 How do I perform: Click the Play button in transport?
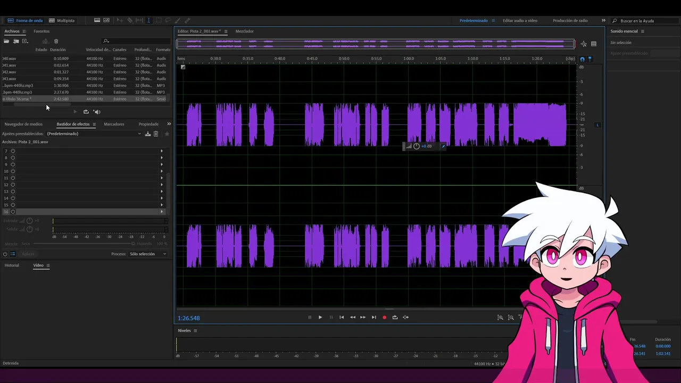pos(320,318)
